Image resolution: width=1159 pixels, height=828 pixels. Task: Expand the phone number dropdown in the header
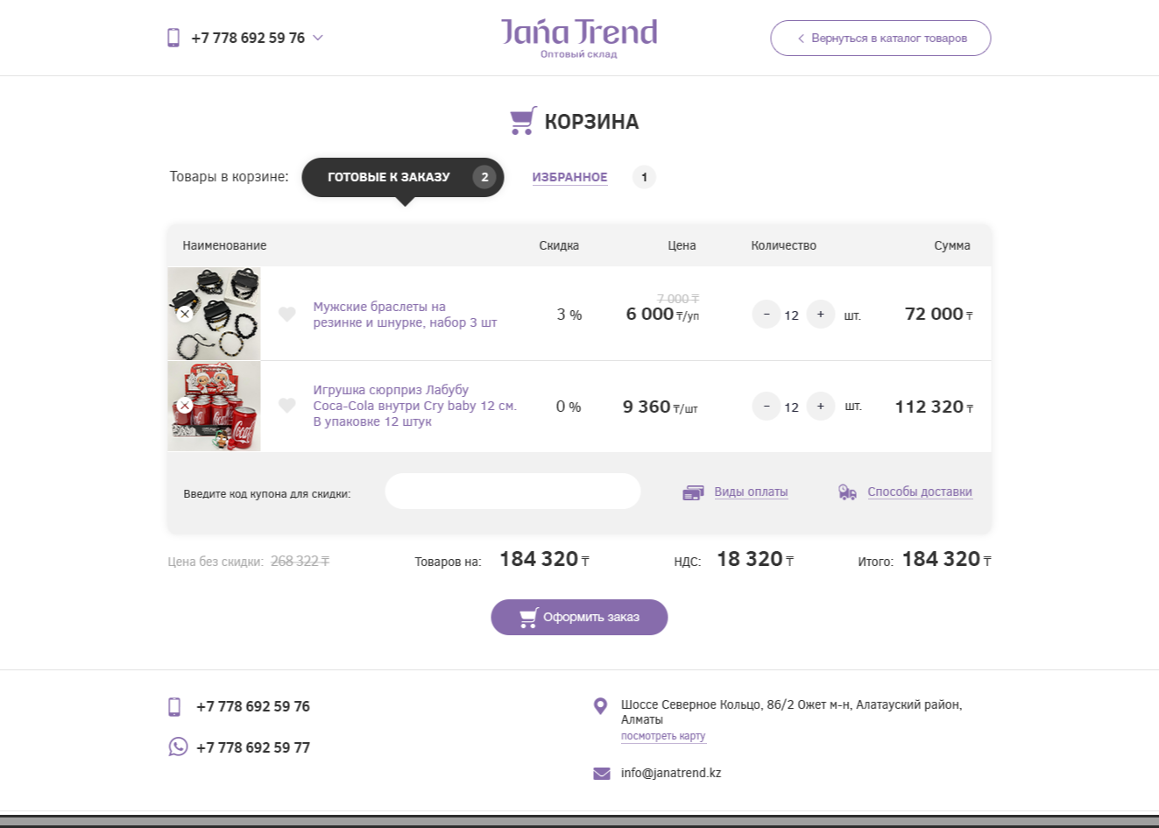coord(317,38)
